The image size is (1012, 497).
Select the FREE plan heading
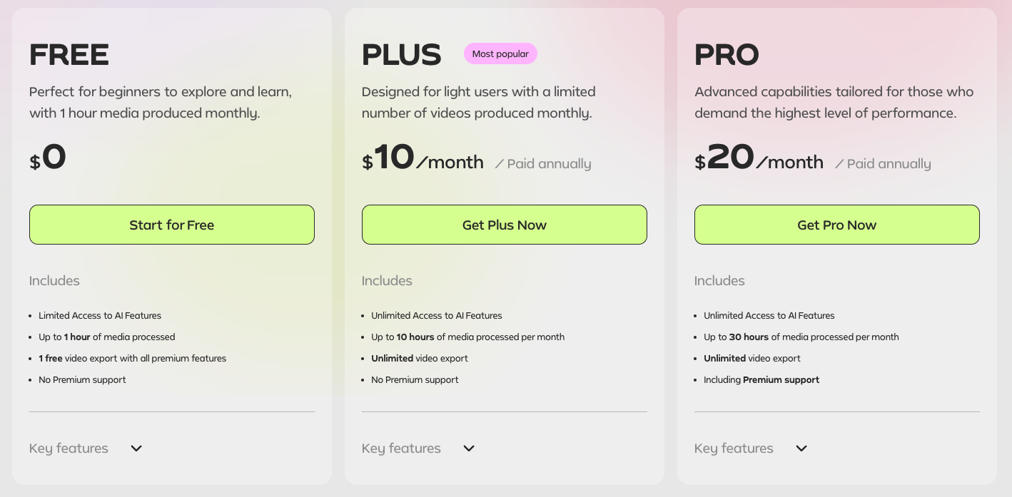[x=69, y=55]
